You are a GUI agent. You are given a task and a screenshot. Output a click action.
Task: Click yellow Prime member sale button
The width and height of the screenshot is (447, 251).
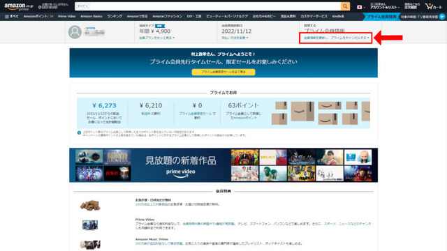click(x=223, y=72)
